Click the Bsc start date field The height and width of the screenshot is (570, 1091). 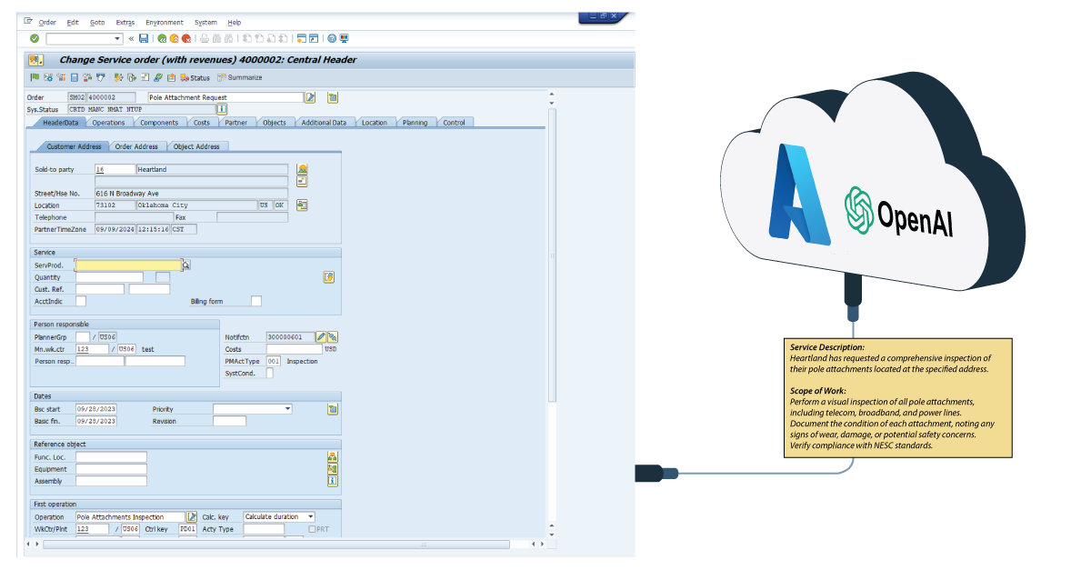click(x=96, y=409)
